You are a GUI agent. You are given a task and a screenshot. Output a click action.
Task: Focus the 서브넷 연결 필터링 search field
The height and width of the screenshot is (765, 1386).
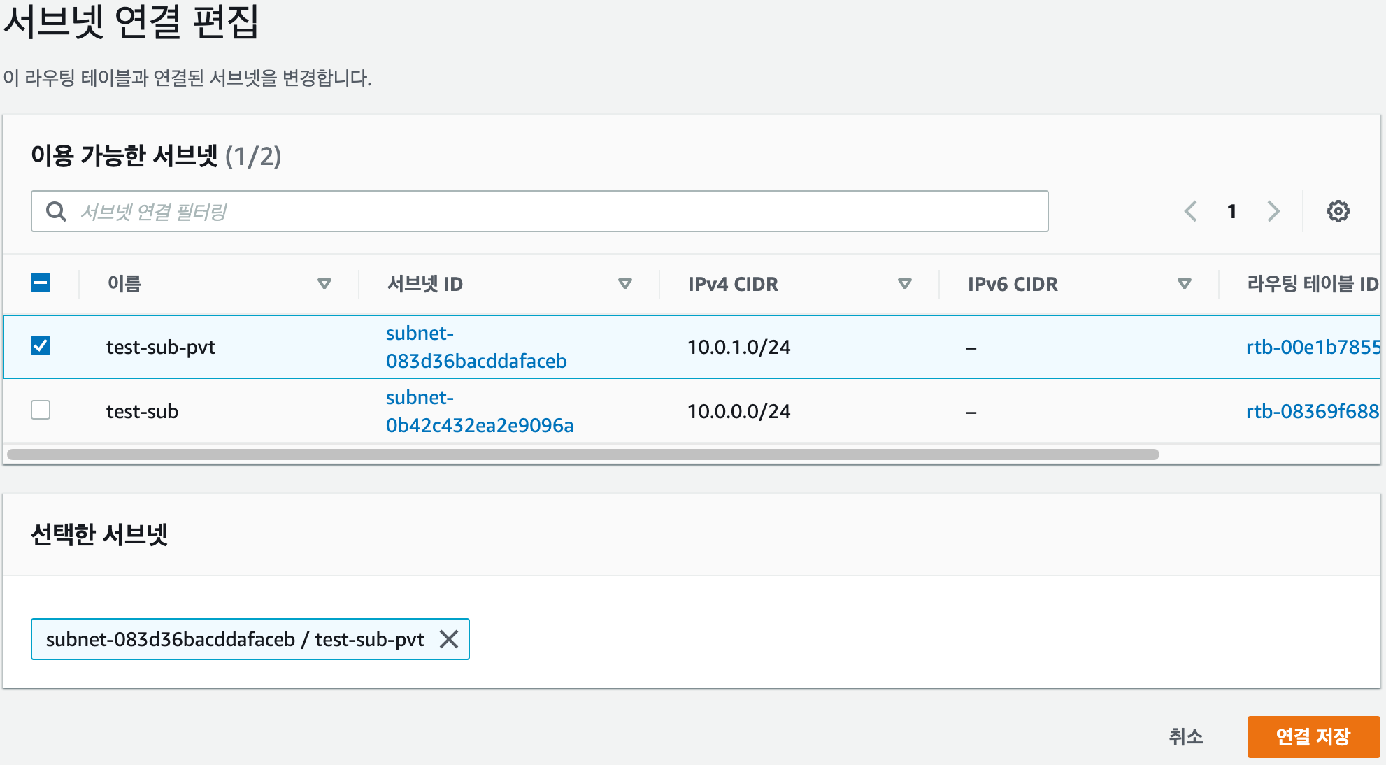559,211
